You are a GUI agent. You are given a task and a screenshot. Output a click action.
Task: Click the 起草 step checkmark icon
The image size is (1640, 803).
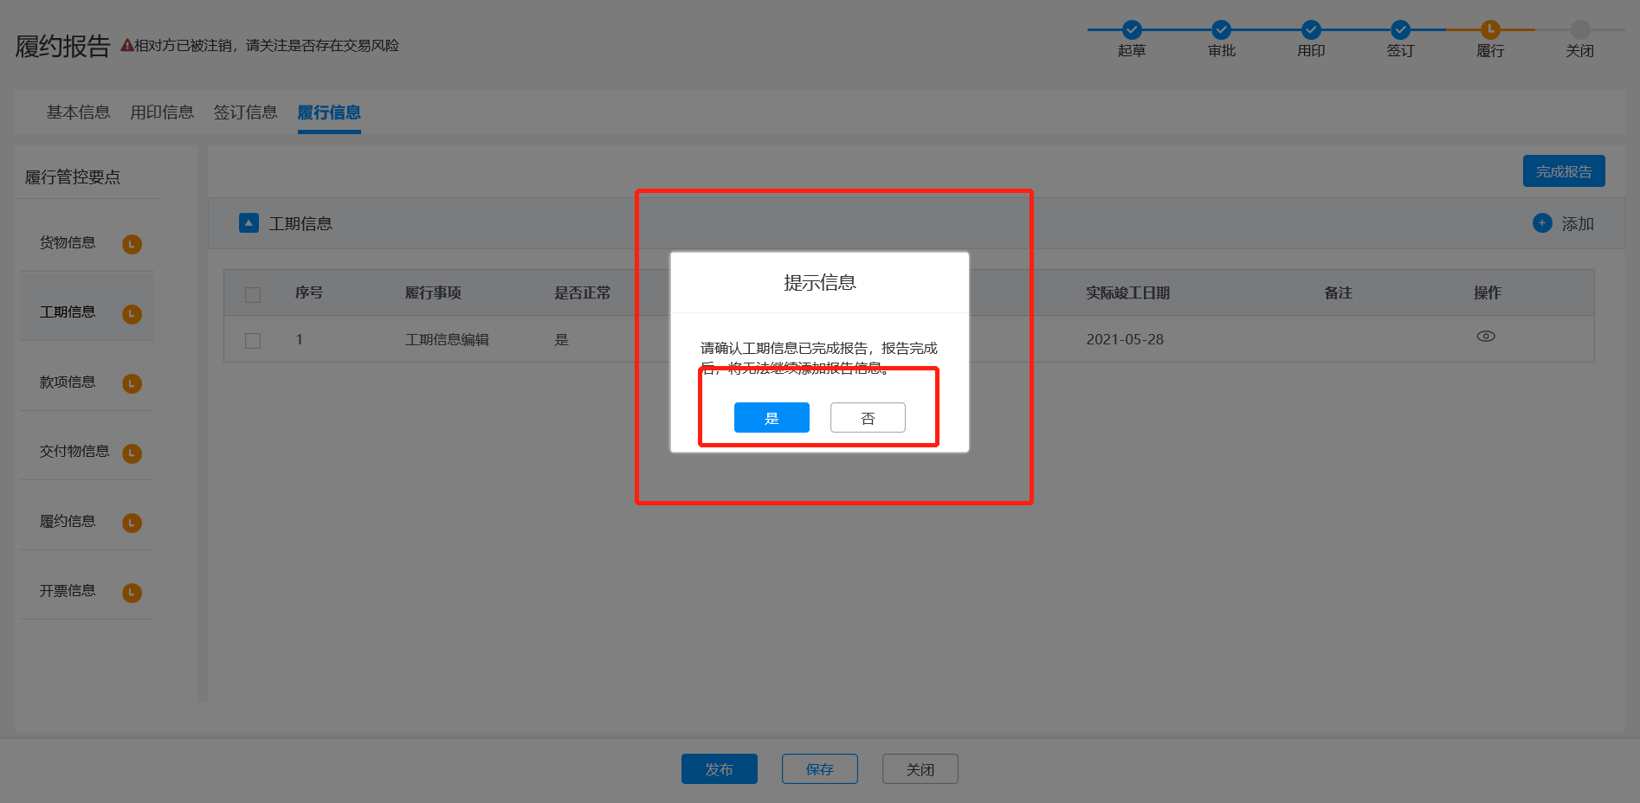[x=1132, y=29]
